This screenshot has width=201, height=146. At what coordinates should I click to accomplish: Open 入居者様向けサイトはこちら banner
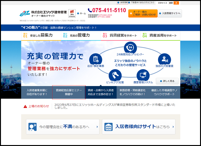(139, 127)
